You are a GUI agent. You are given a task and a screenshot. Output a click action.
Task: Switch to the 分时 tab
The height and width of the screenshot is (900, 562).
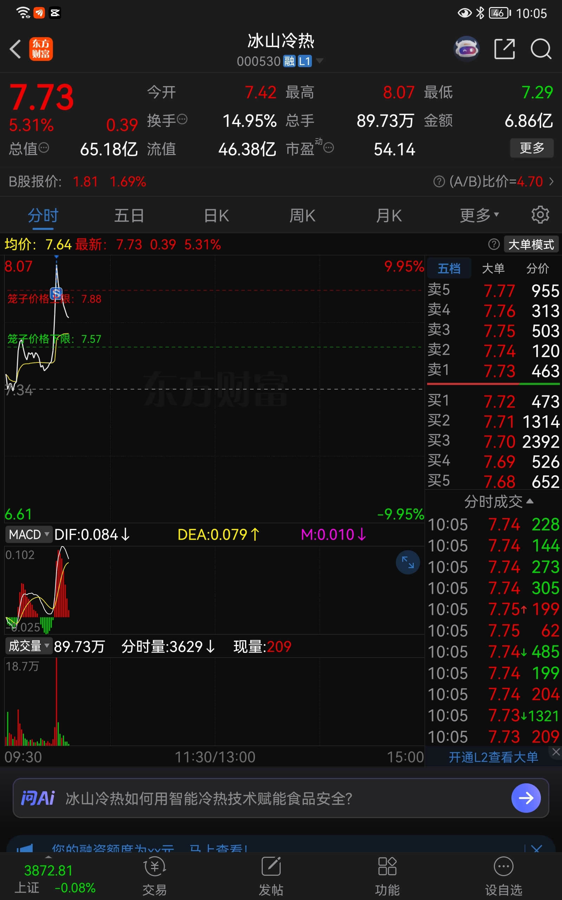click(43, 215)
